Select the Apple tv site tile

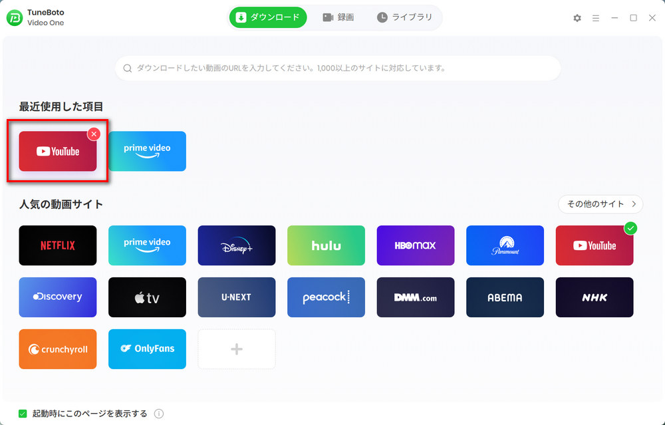pyautogui.click(x=147, y=297)
